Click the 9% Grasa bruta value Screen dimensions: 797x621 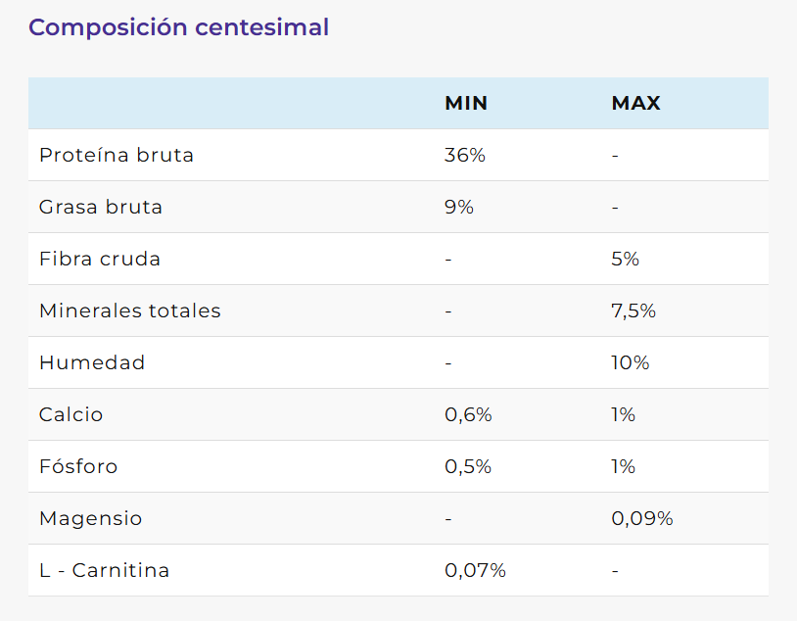coord(459,207)
